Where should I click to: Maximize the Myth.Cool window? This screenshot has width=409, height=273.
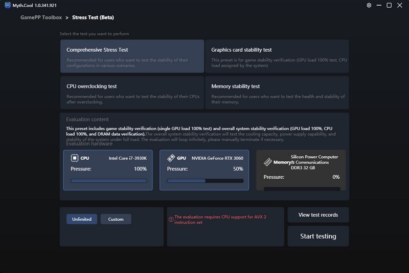[x=389, y=5]
